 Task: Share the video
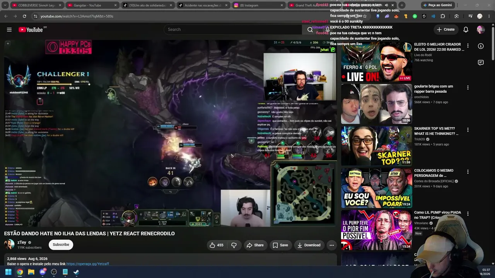click(x=255, y=245)
